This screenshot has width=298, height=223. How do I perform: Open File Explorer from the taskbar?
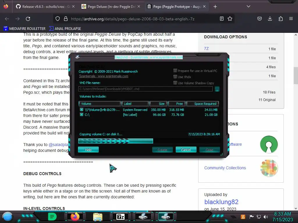98,217
